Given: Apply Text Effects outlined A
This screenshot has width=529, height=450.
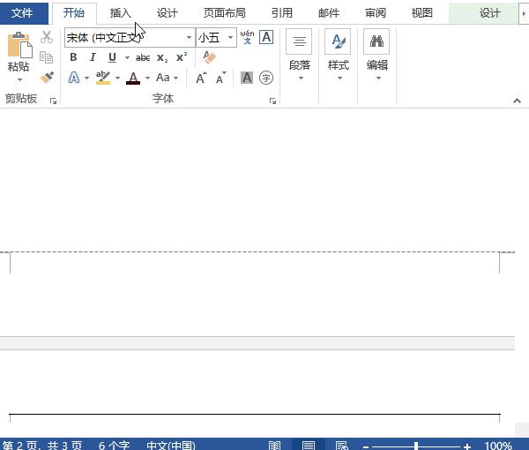Looking at the screenshot, I should point(74,78).
